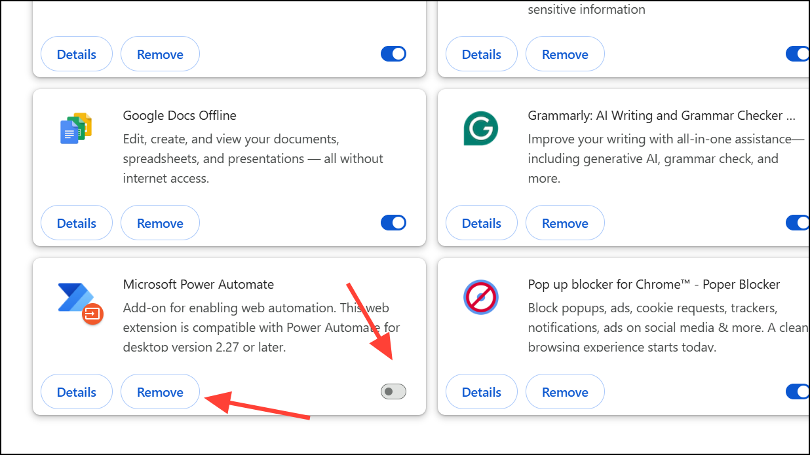Remove the Microsoft Power Automate extension
The height and width of the screenshot is (455, 810).
coord(160,391)
